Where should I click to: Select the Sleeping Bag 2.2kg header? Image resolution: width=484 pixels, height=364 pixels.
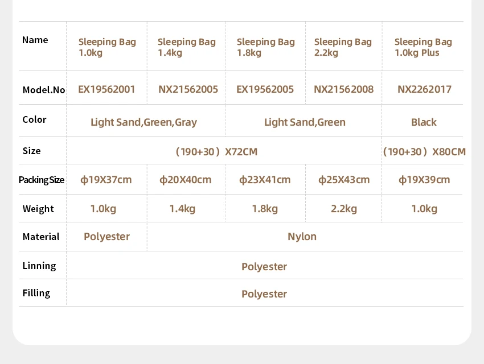[343, 47]
